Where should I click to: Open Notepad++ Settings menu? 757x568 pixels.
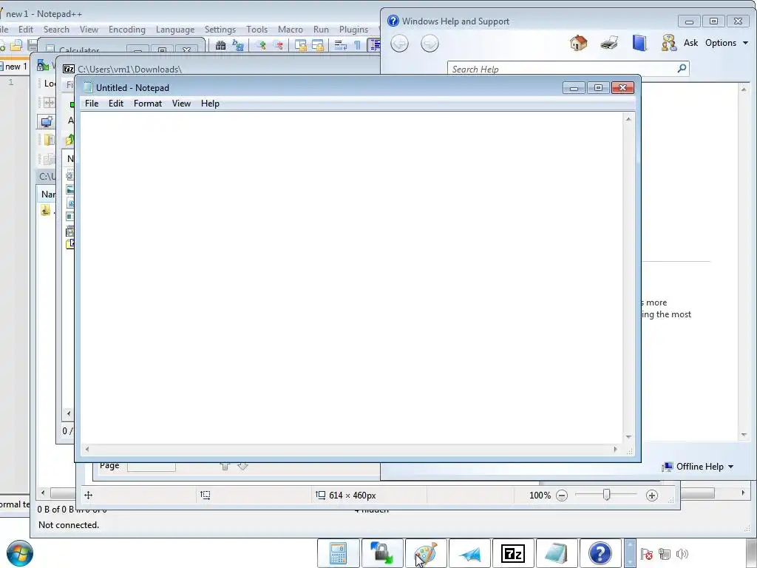tap(220, 30)
